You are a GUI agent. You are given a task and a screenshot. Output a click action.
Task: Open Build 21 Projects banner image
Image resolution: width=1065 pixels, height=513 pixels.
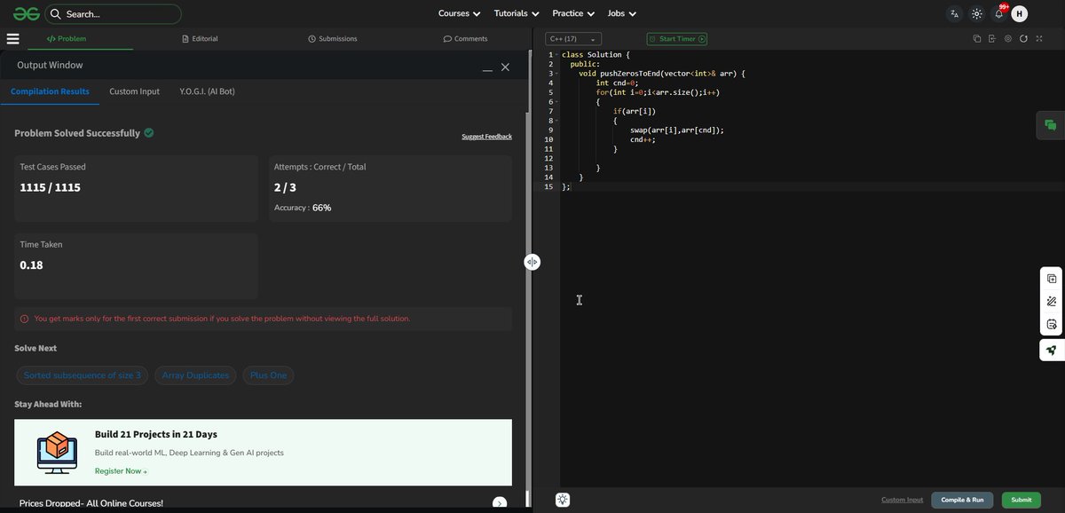pyautogui.click(x=57, y=453)
